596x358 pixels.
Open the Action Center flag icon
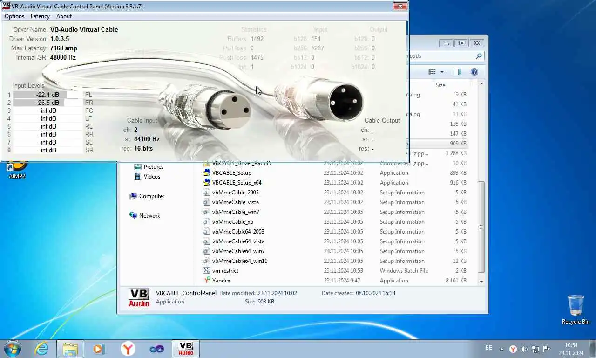pos(547,349)
